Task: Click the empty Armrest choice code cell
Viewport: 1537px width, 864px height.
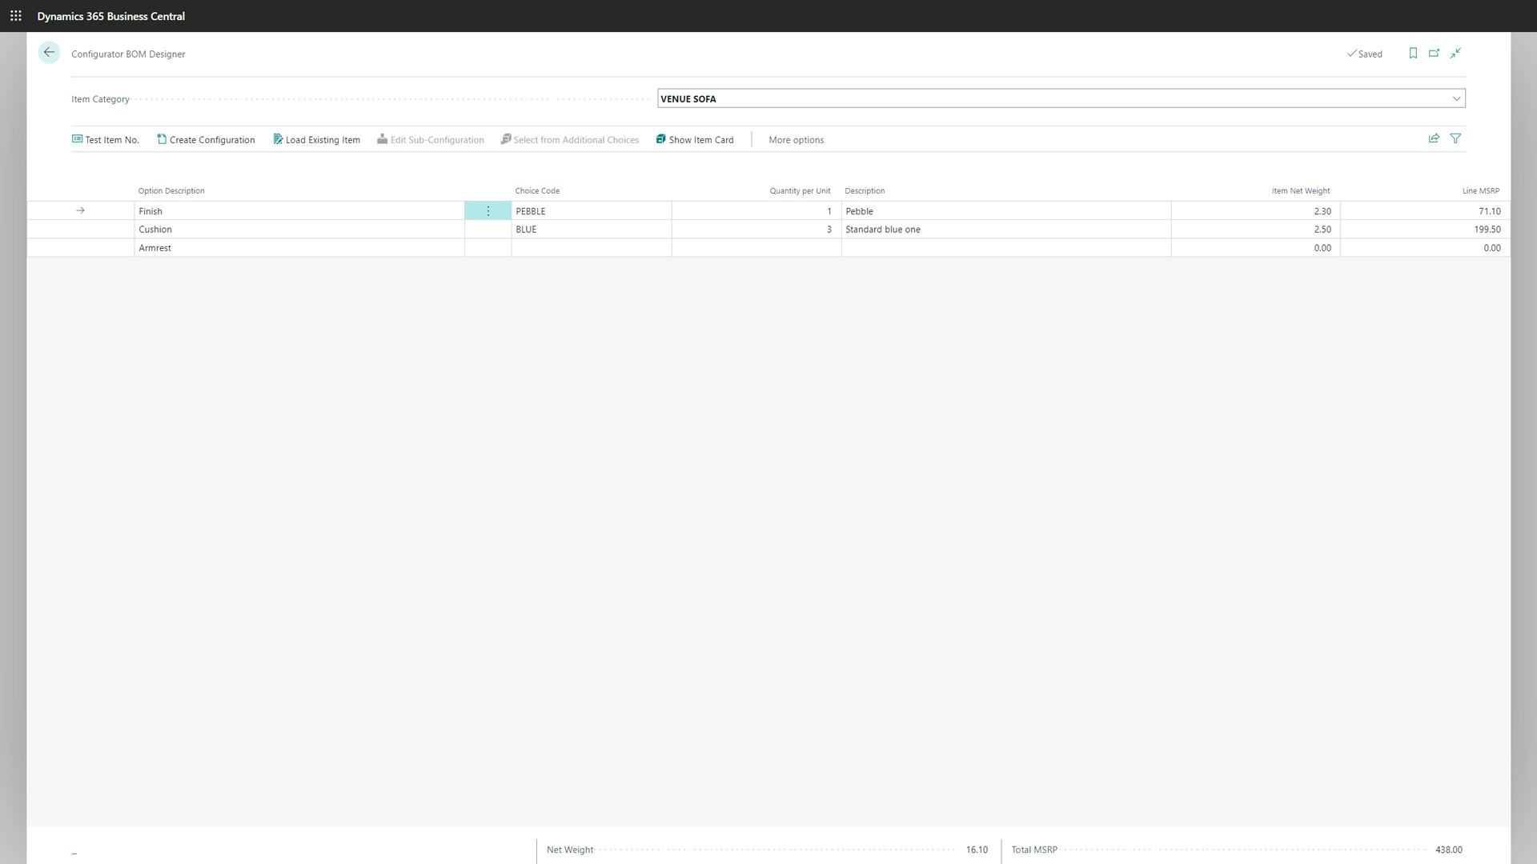Action: [x=591, y=248]
